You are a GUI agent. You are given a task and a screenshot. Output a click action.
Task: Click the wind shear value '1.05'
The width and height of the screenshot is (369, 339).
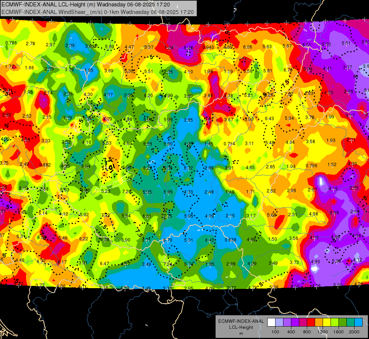28,92
